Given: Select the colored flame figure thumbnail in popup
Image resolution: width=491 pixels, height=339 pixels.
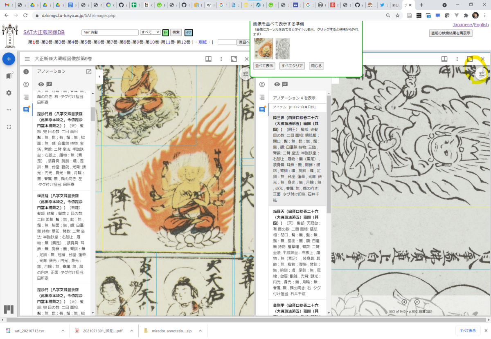Looking at the screenshot, I should pos(264,49).
